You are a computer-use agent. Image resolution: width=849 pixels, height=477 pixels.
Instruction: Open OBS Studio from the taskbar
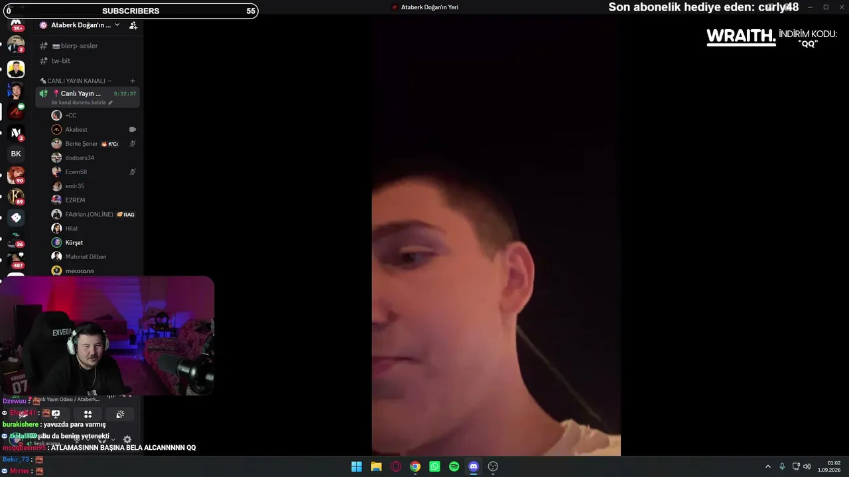click(493, 466)
